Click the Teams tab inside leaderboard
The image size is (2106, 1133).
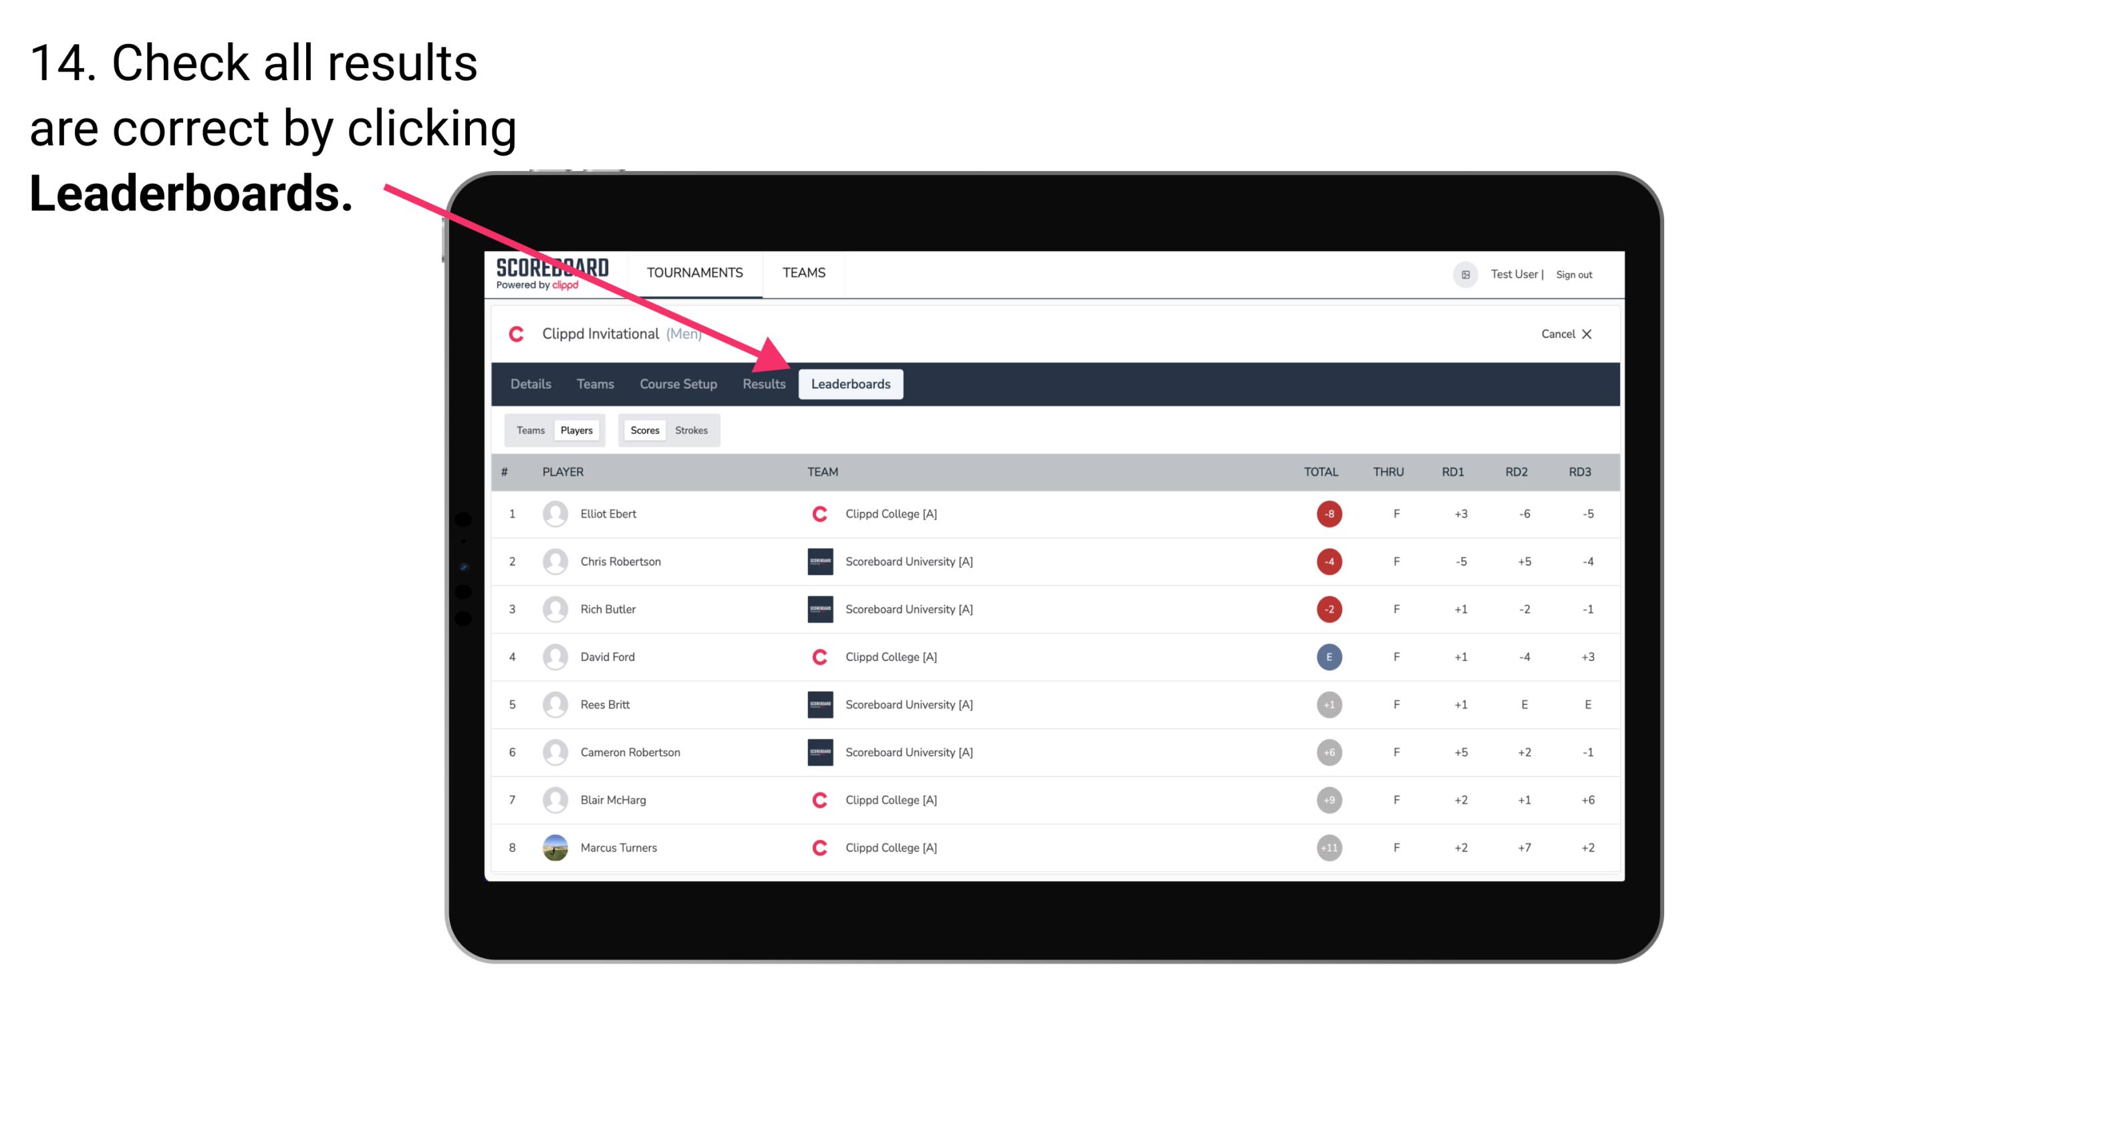pyautogui.click(x=529, y=430)
